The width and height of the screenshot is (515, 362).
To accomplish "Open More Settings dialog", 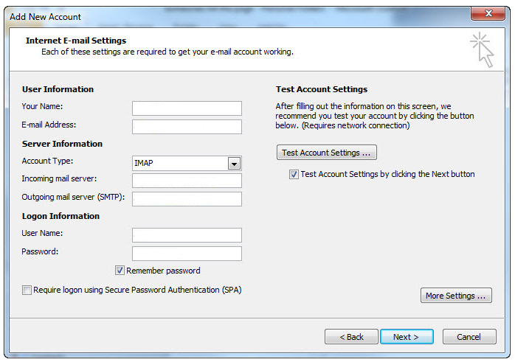I will [456, 296].
